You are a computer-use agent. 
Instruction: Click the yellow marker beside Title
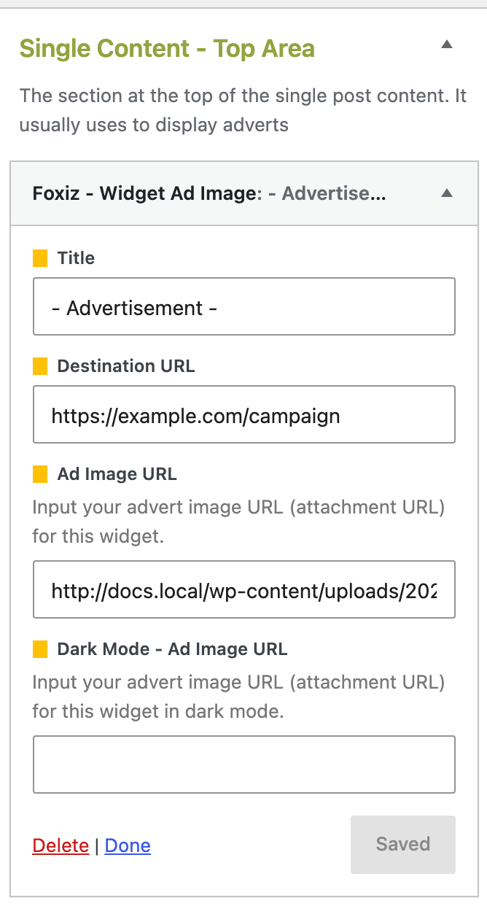40,258
